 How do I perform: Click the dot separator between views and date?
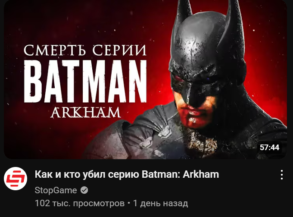point(129,203)
